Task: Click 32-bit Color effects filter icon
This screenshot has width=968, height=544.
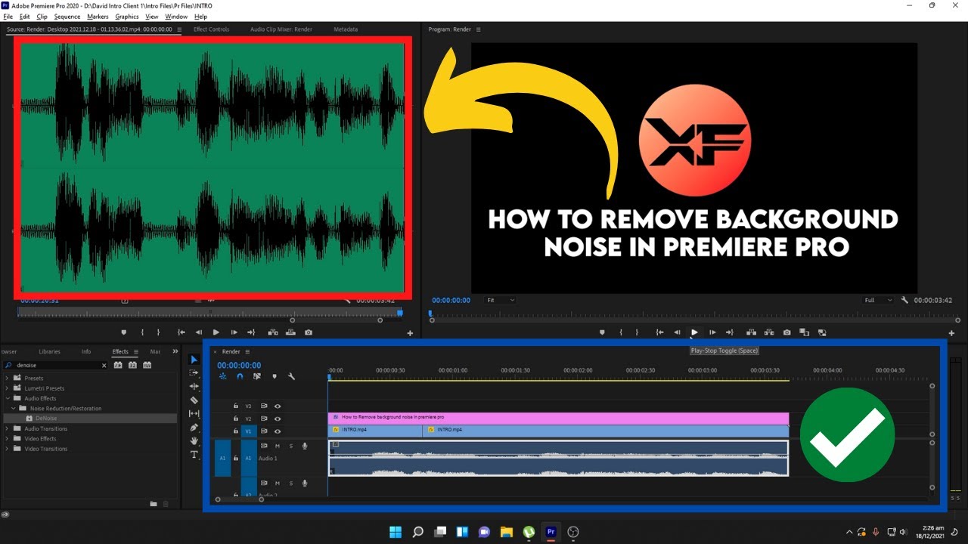Action: click(x=132, y=365)
